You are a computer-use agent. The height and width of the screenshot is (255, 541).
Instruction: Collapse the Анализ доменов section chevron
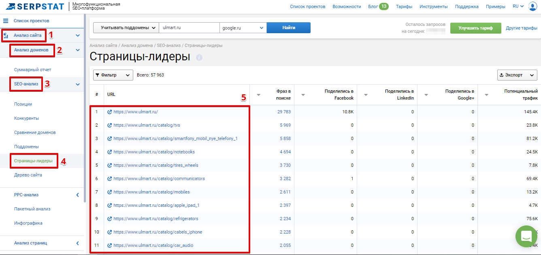77,50
